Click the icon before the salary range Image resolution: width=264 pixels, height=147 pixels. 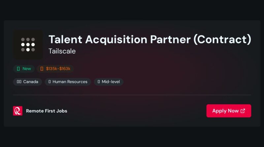point(42,69)
